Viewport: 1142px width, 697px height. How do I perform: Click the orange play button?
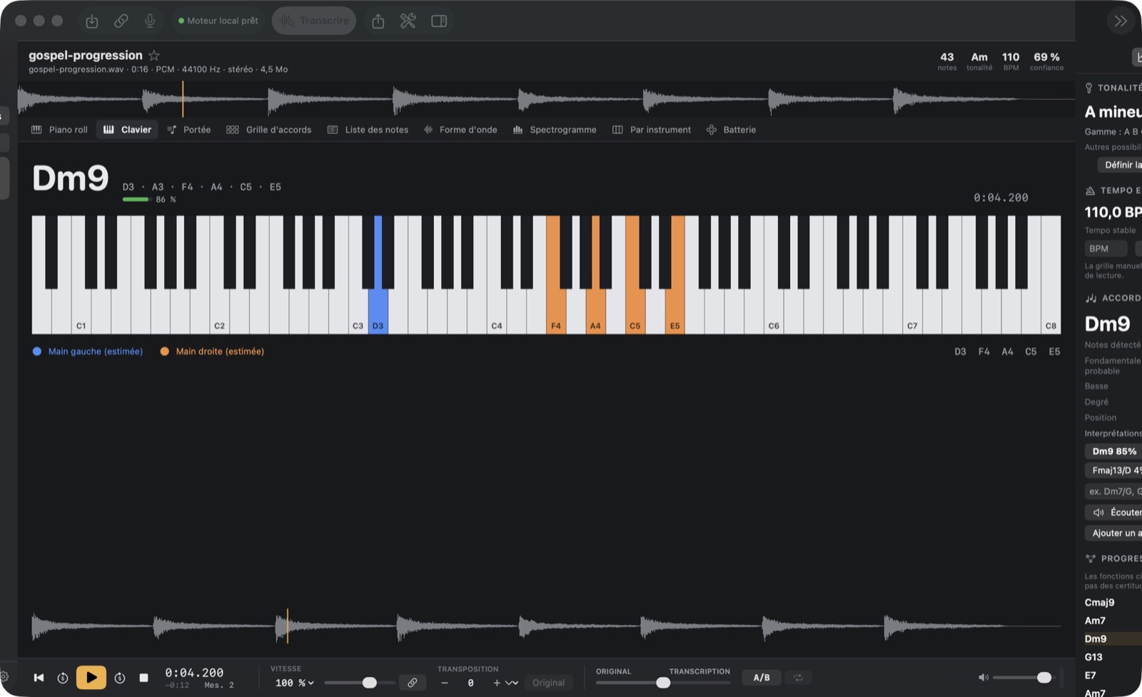point(91,678)
